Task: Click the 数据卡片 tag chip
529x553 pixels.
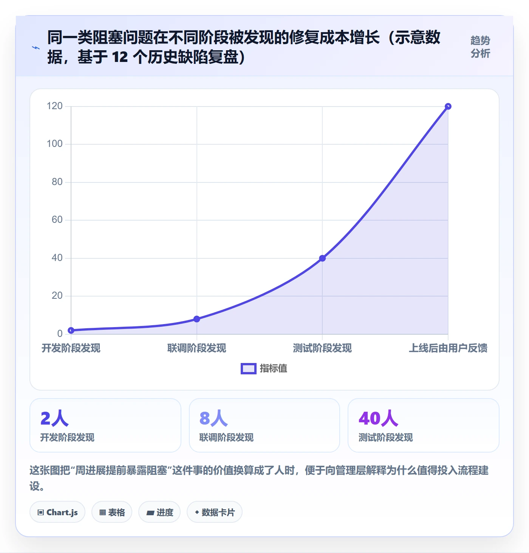Action: click(215, 512)
